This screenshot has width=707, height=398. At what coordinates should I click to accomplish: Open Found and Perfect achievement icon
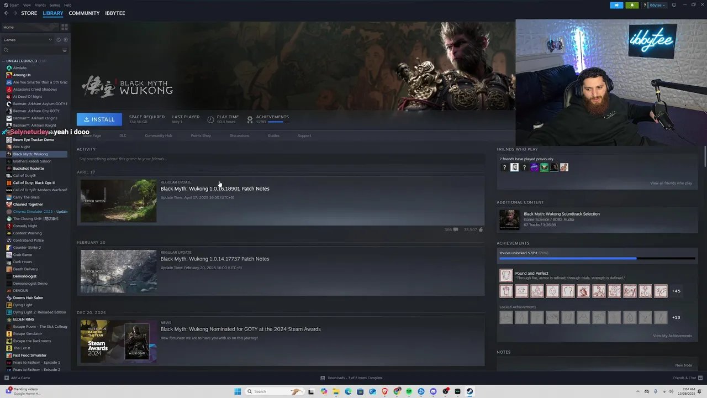(x=506, y=275)
